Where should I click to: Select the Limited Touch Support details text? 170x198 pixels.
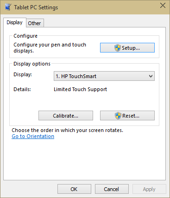80,89
